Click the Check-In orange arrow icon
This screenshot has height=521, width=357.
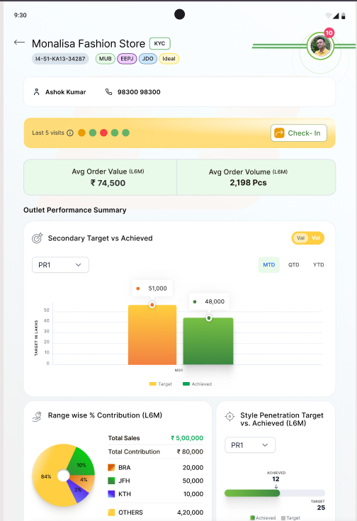click(x=279, y=133)
